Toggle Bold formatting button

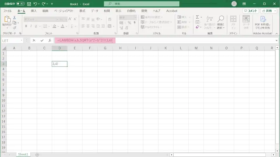(26, 26)
